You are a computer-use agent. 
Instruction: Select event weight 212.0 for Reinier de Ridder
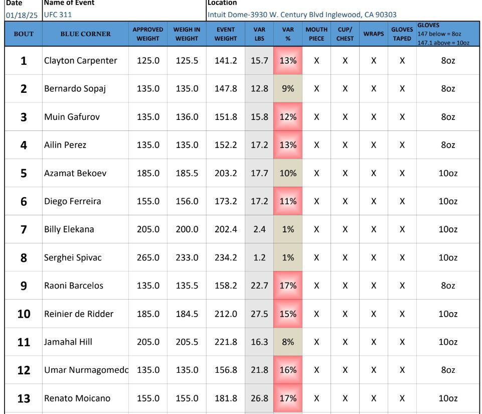[226, 314]
